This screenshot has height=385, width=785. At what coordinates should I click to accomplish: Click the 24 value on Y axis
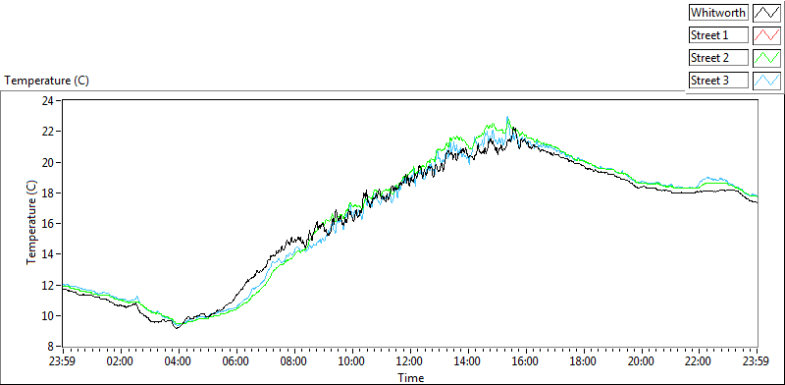coord(48,101)
